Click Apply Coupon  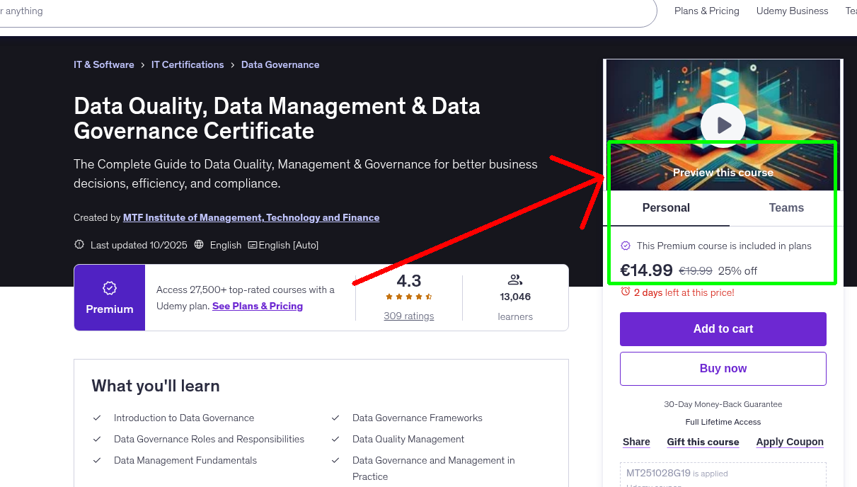(790, 442)
